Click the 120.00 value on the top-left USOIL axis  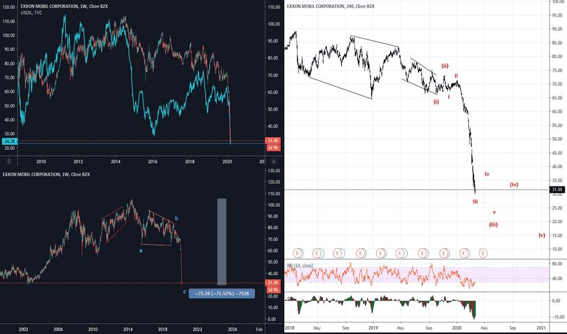click(8, 7)
